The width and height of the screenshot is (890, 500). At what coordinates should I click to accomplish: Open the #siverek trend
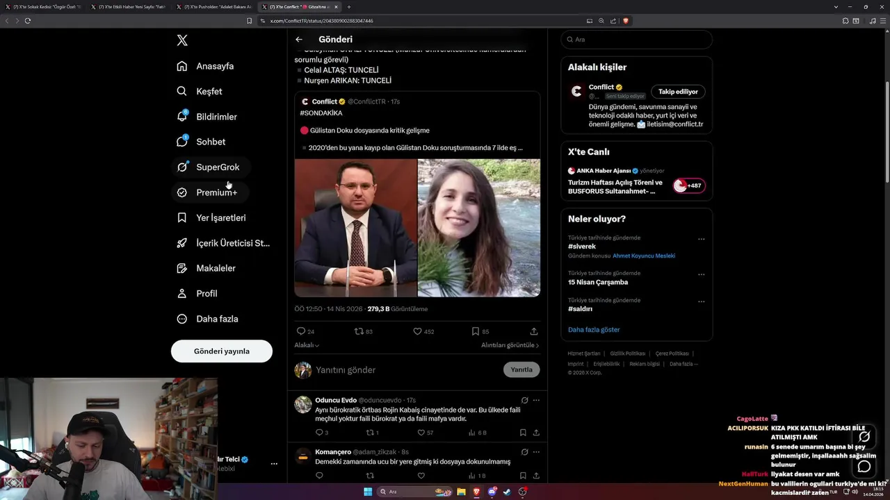582,247
